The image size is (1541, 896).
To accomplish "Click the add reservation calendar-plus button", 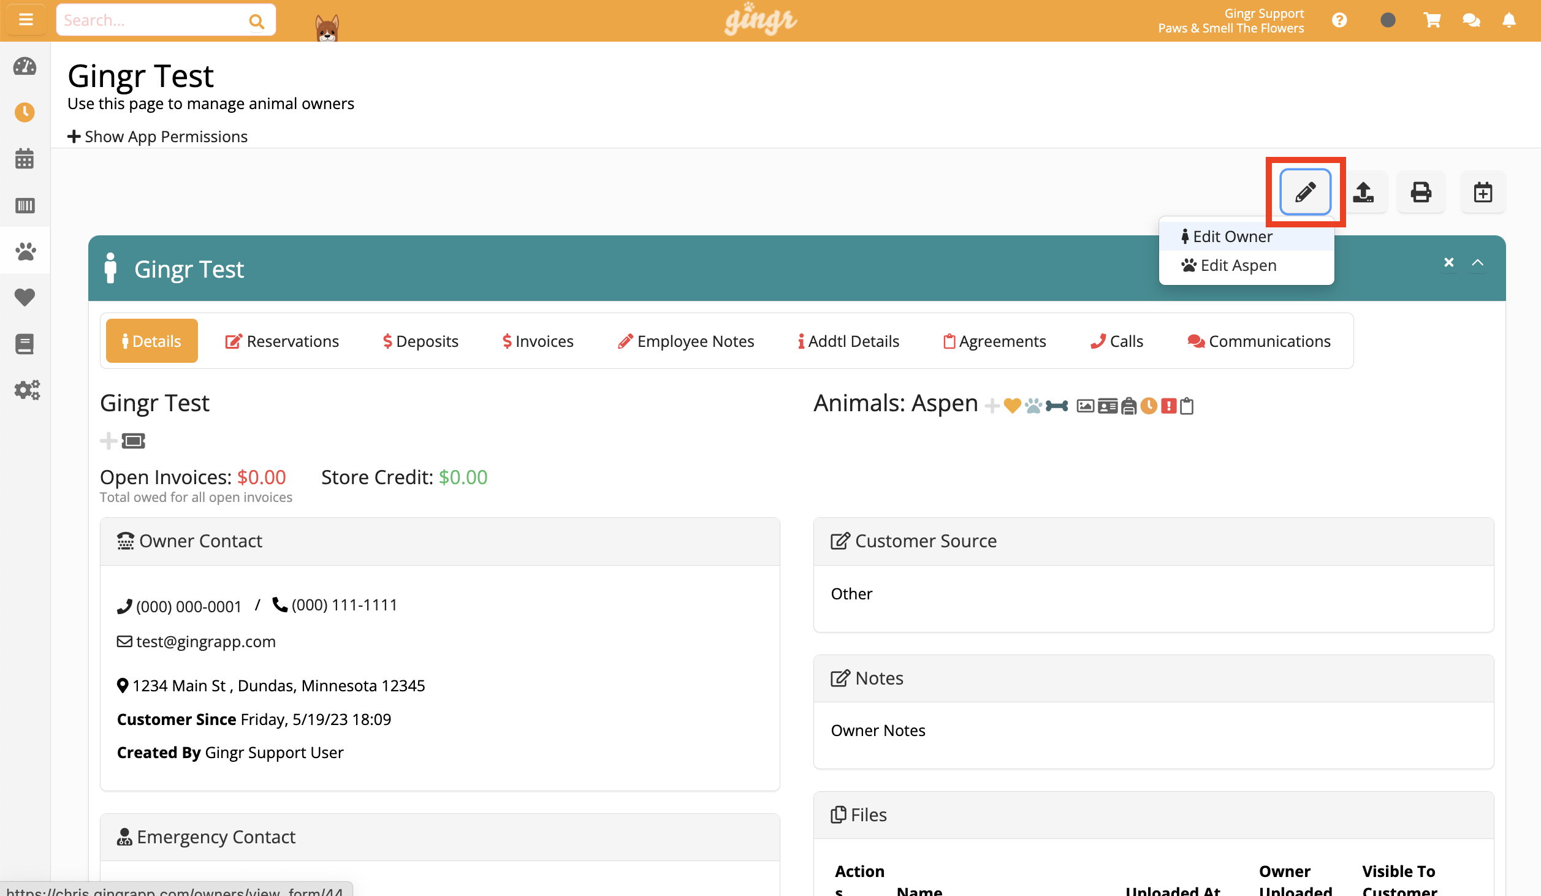I will point(1483,192).
